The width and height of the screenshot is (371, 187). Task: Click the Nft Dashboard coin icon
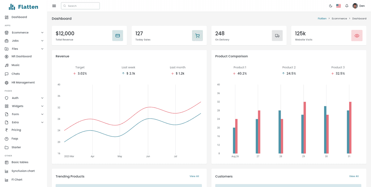pos(7,56)
